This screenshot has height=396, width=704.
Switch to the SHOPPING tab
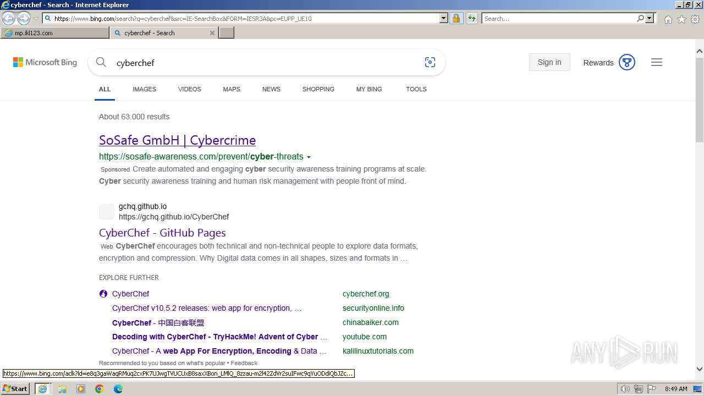pyautogui.click(x=318, y=89)
